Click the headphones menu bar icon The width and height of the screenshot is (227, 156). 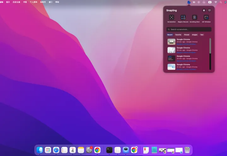coord(204,2)
